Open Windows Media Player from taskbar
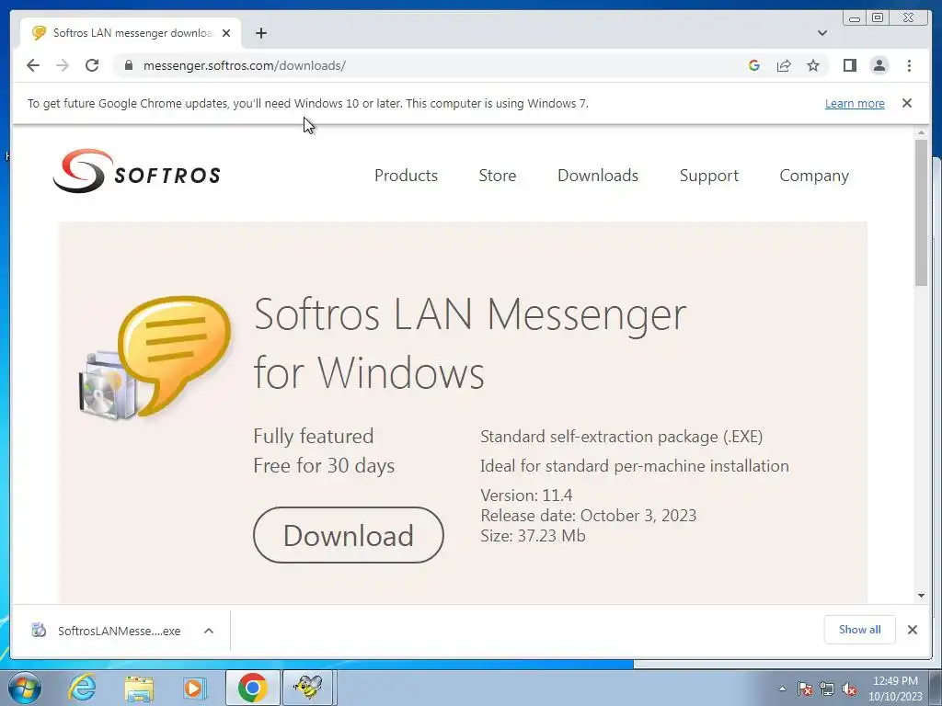 (x=193, y=688)
